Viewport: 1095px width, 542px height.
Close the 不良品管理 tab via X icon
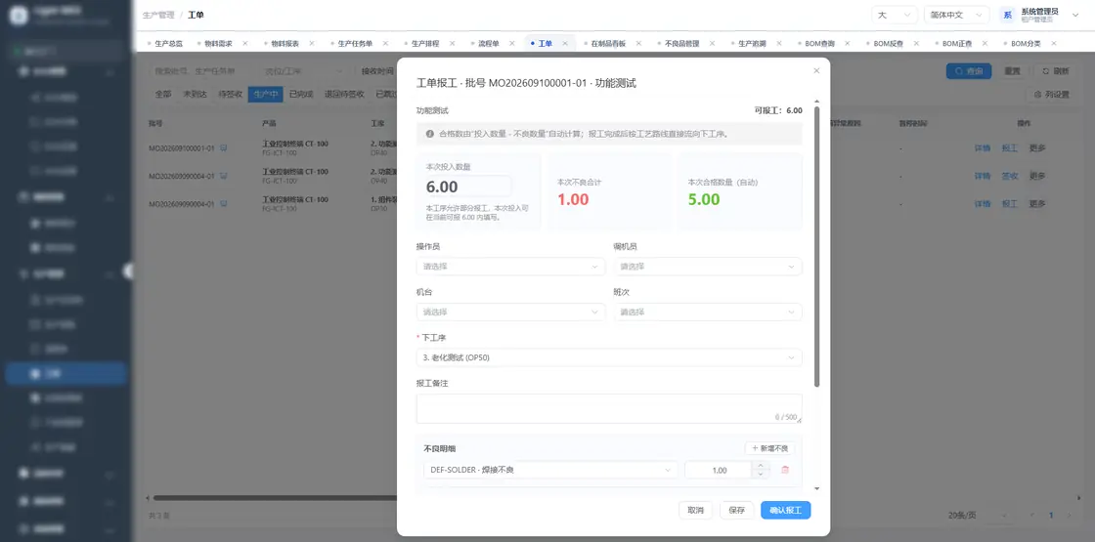coord(712,43)
